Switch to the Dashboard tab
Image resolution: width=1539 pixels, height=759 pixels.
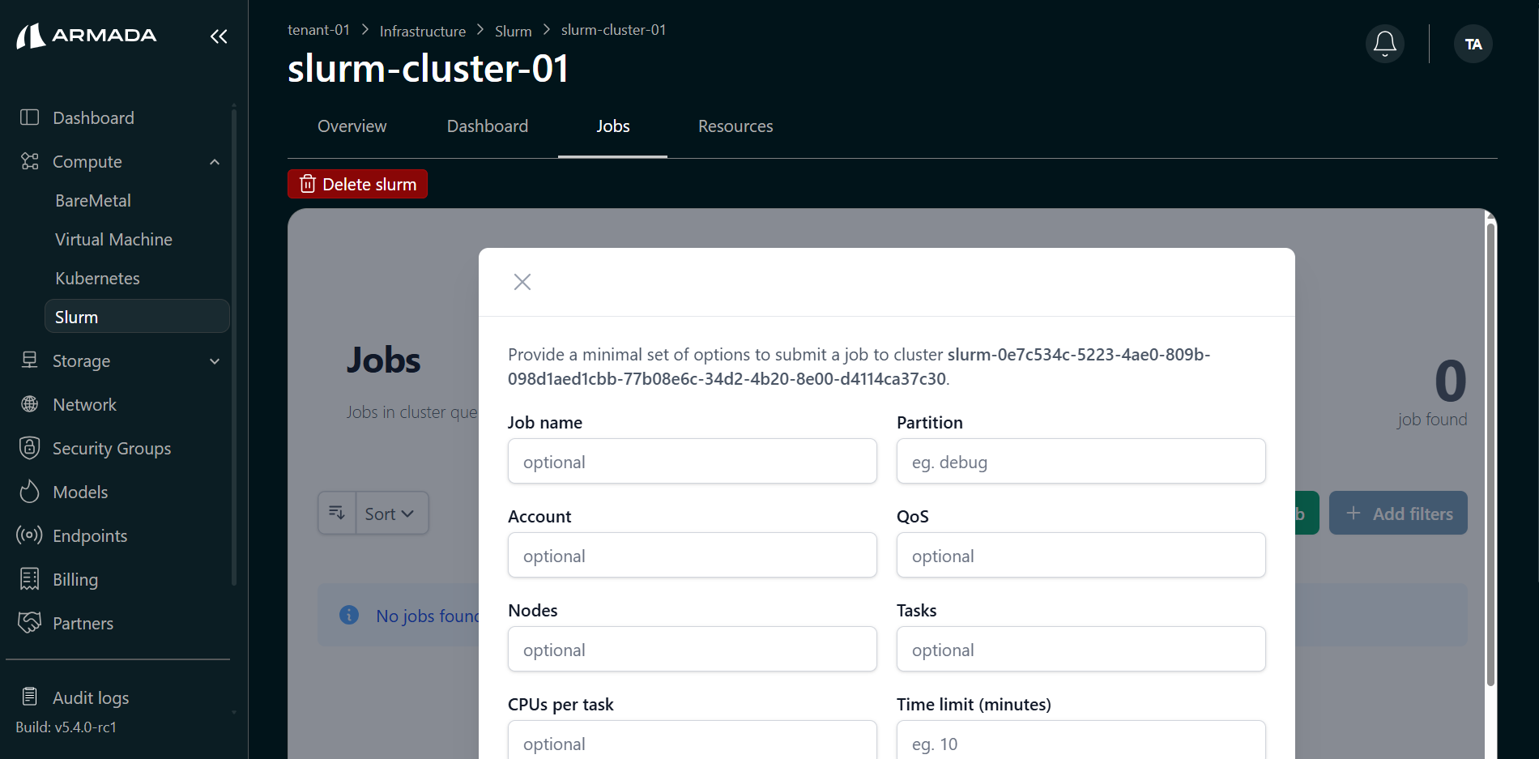[x=488, y=126]
